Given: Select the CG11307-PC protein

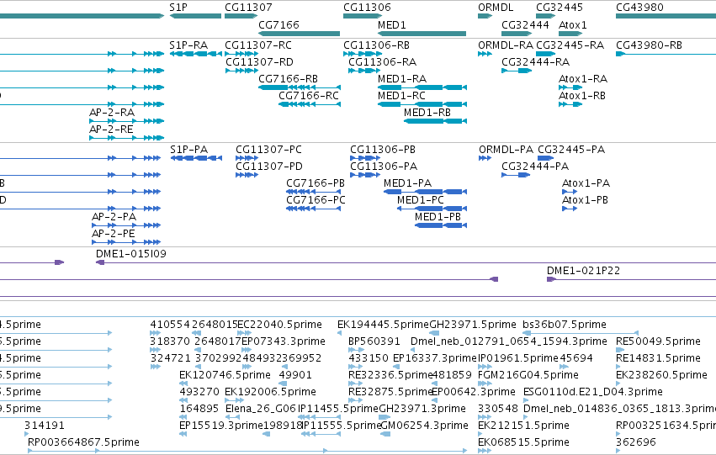Looking at the screenshot, I should (x=247, y=158).
